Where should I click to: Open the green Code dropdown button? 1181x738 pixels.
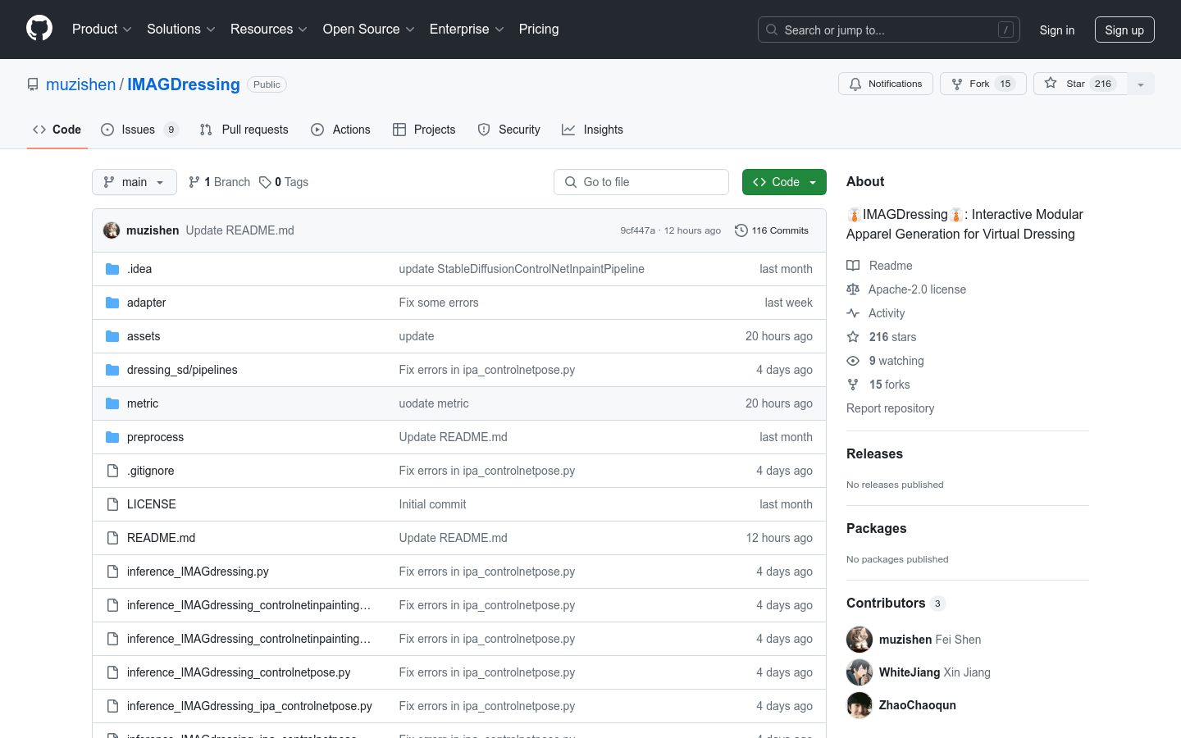(784, 182)
